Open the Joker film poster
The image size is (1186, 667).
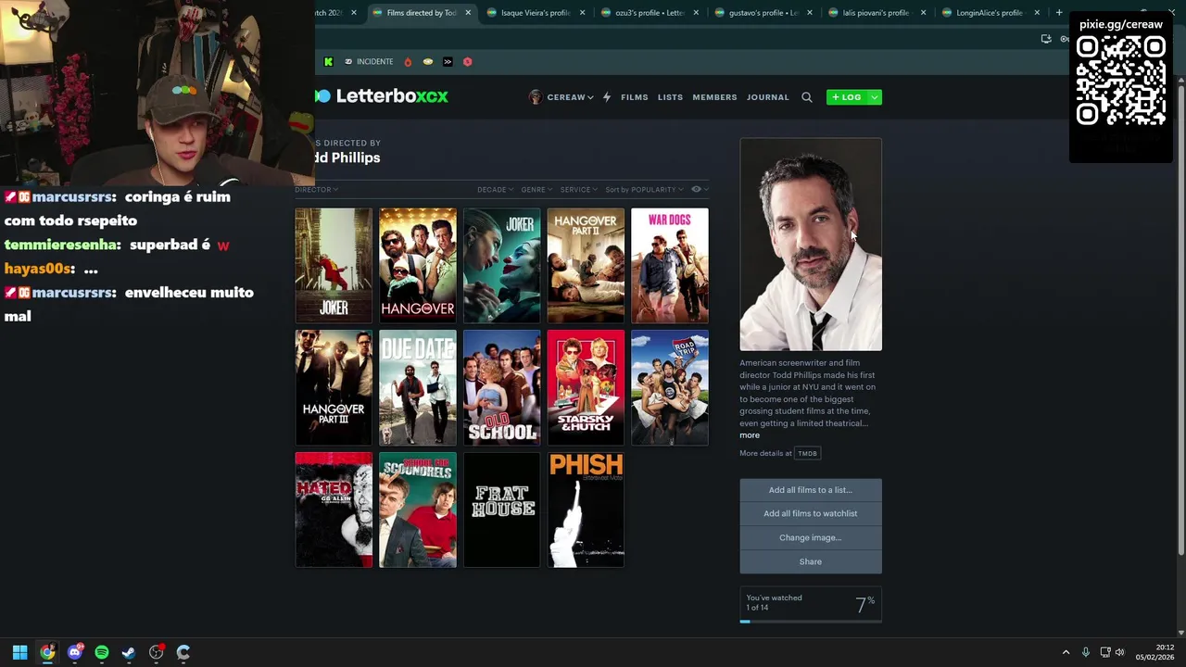[334, 265]
